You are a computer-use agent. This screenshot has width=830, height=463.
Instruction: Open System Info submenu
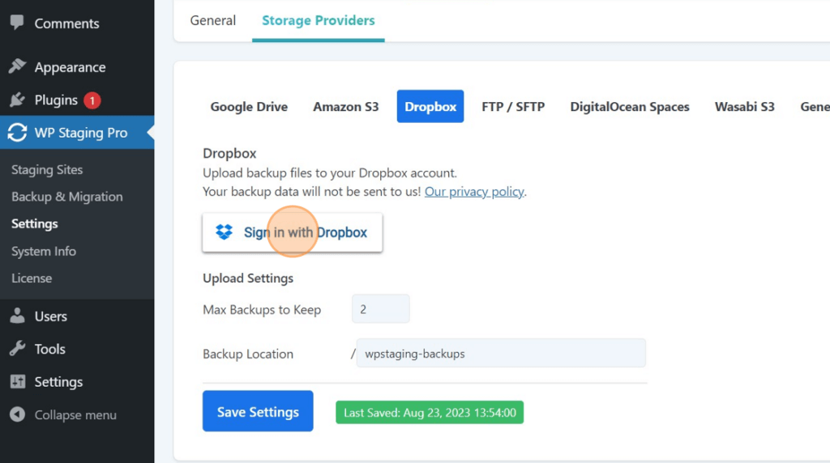[x=44, y=251]
